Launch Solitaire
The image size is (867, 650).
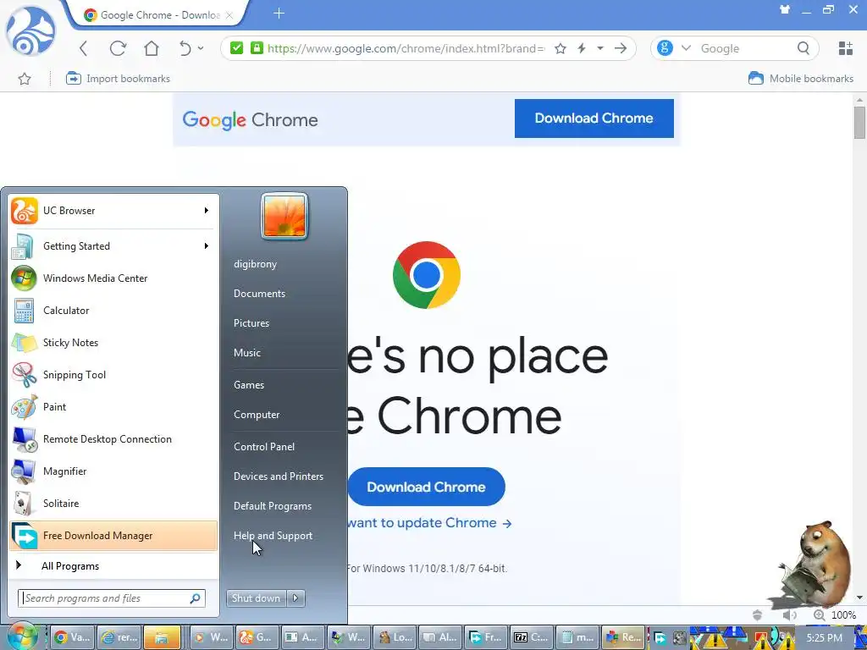point(113,504)
